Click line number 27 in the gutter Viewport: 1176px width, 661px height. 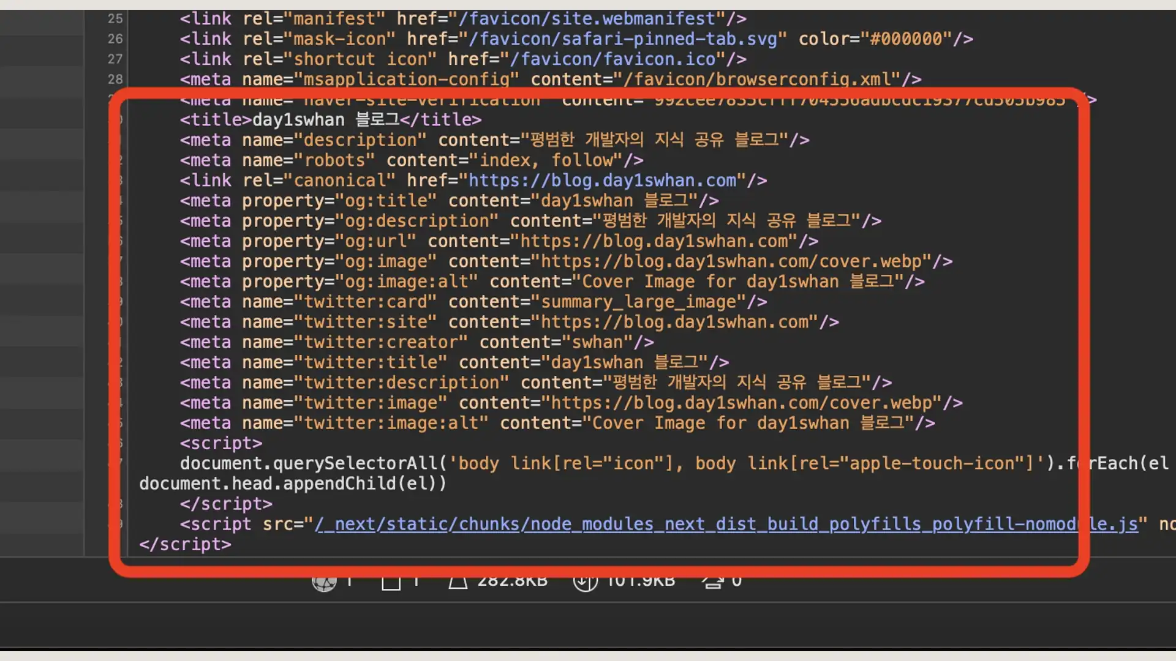click(115, 59)
